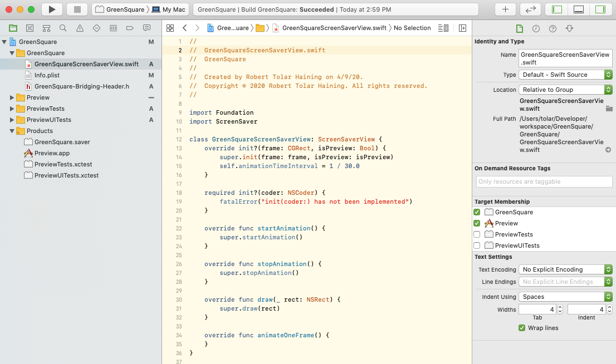Toggle the right inspector panel visibility
The width and height of the screenshot is (616, 364).
[x=600, y=9]
